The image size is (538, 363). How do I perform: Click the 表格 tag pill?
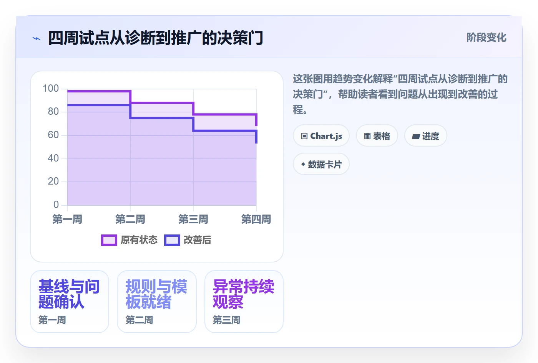pyautogui.click(x=377, y=136)
